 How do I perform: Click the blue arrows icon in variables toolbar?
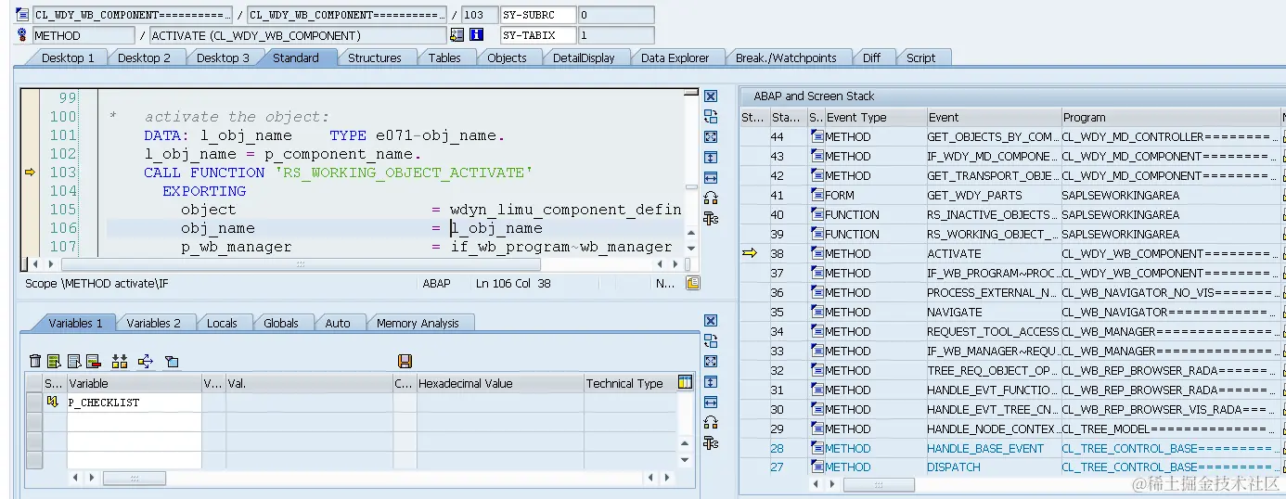coord(145,361)
